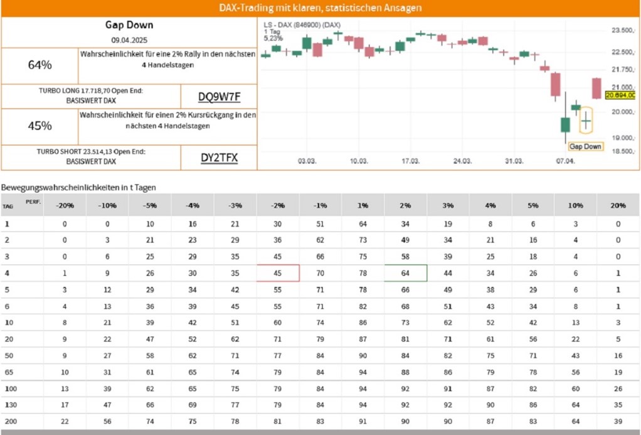Image resolution: width=641 pixels, height=435 pixels.
Task: Click the 03.03. date on chart axis
Action: coord(307,161)
